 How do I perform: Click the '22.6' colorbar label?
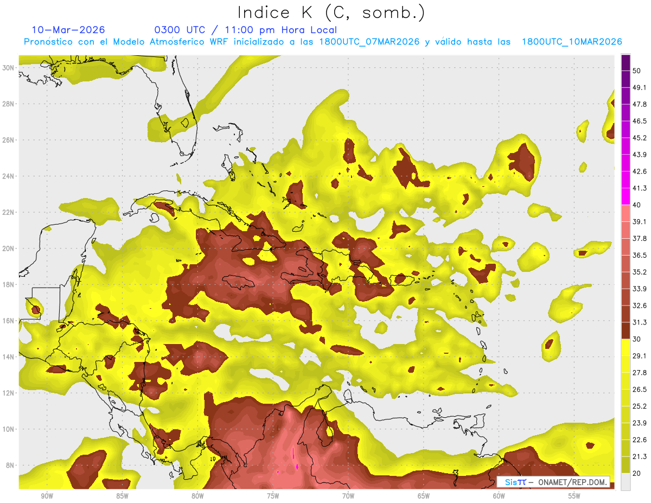pyautogui.click(x=640, y=440)
